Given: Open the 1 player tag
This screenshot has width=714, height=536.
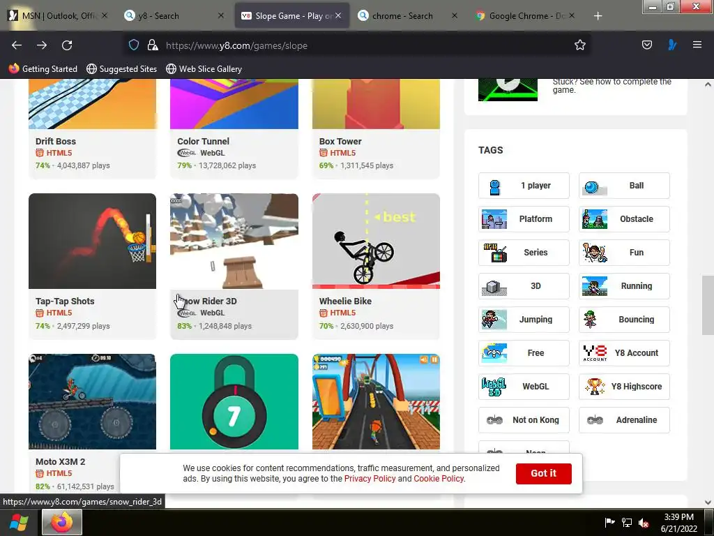Looking at the screenshot, I should tap(524, 186).
